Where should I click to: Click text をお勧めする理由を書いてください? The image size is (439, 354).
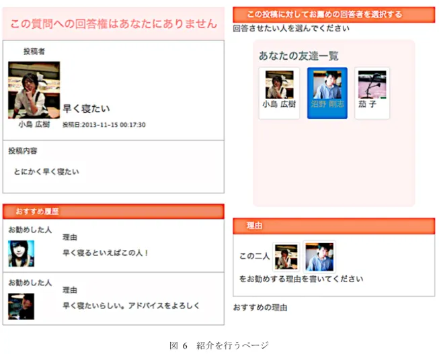click(301, 279)
